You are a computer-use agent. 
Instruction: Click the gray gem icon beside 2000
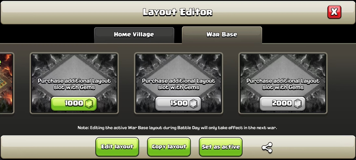tap(298, 104)
